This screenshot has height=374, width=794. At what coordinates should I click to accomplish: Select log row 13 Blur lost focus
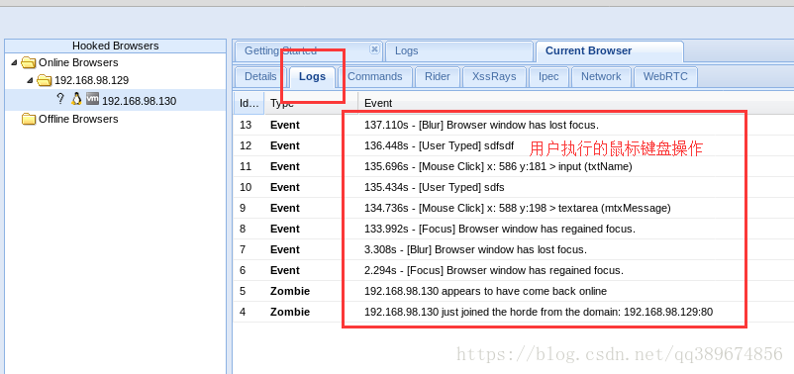tap(514, 125)
